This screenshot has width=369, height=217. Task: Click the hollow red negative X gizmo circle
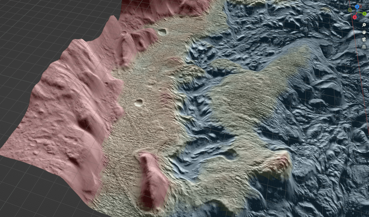point(360,6)
